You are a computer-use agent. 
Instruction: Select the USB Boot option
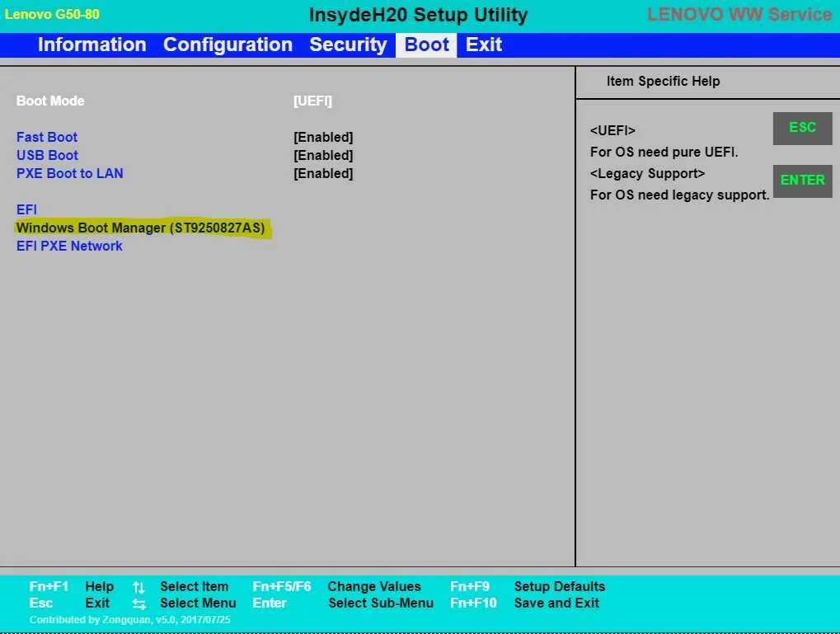[47, 156]
